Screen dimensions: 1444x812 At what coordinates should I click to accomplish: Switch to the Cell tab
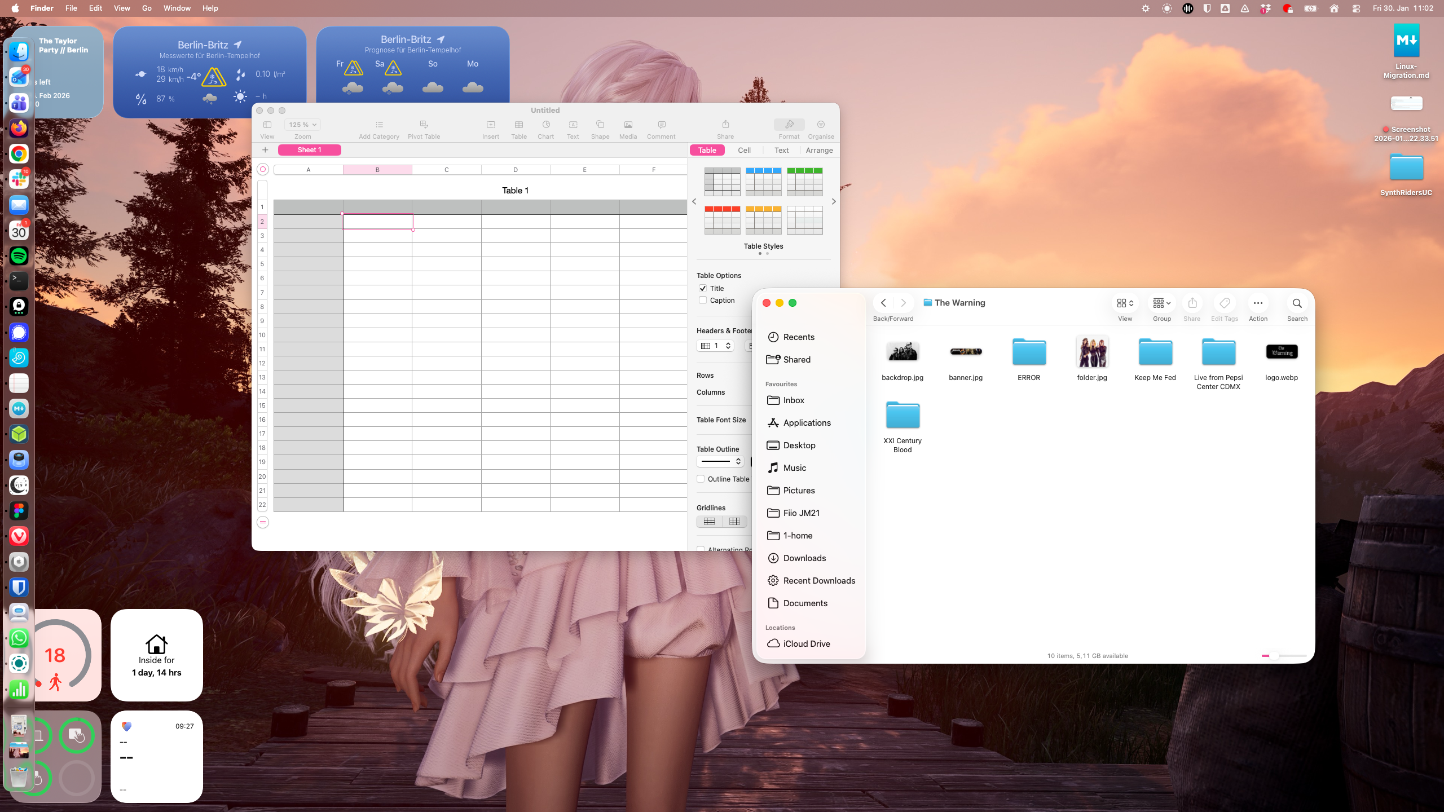[x=743, y=150]
